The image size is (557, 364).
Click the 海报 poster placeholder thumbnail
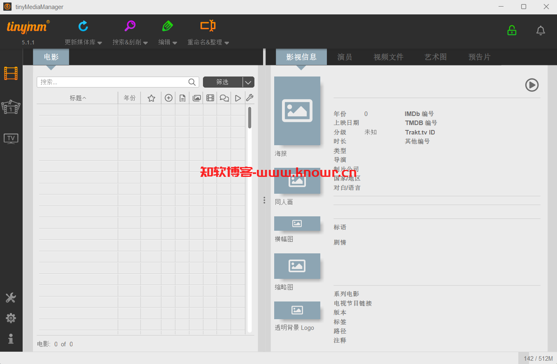297,111
